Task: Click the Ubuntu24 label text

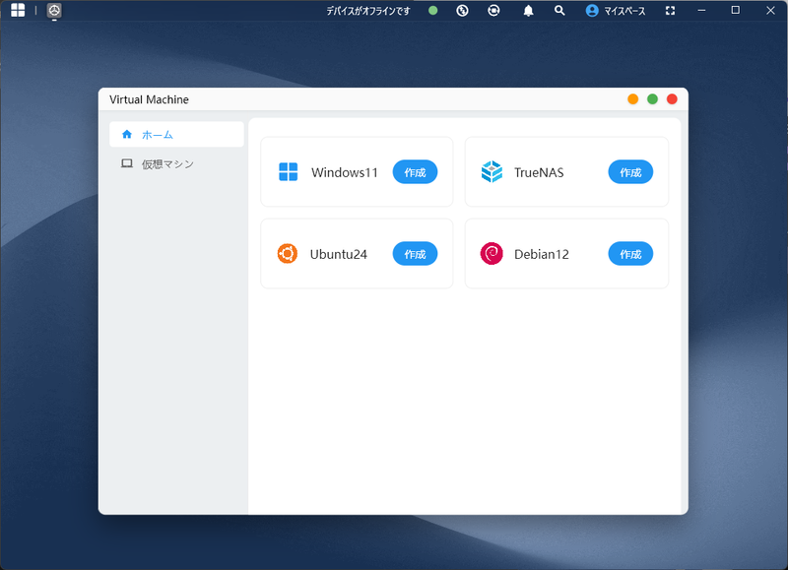Action: pyautogui.click(x=338, y=254)
